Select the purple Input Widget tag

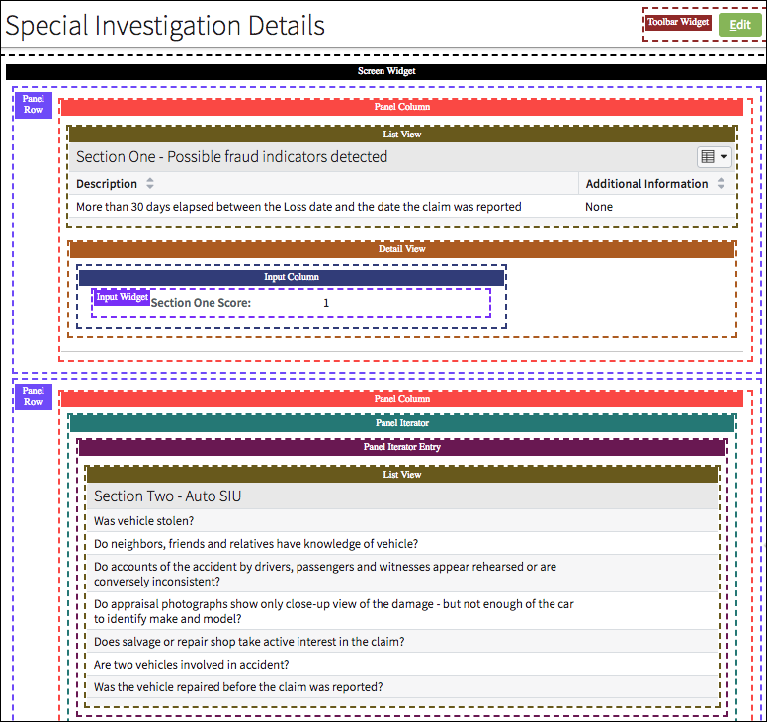coord(122,297)
